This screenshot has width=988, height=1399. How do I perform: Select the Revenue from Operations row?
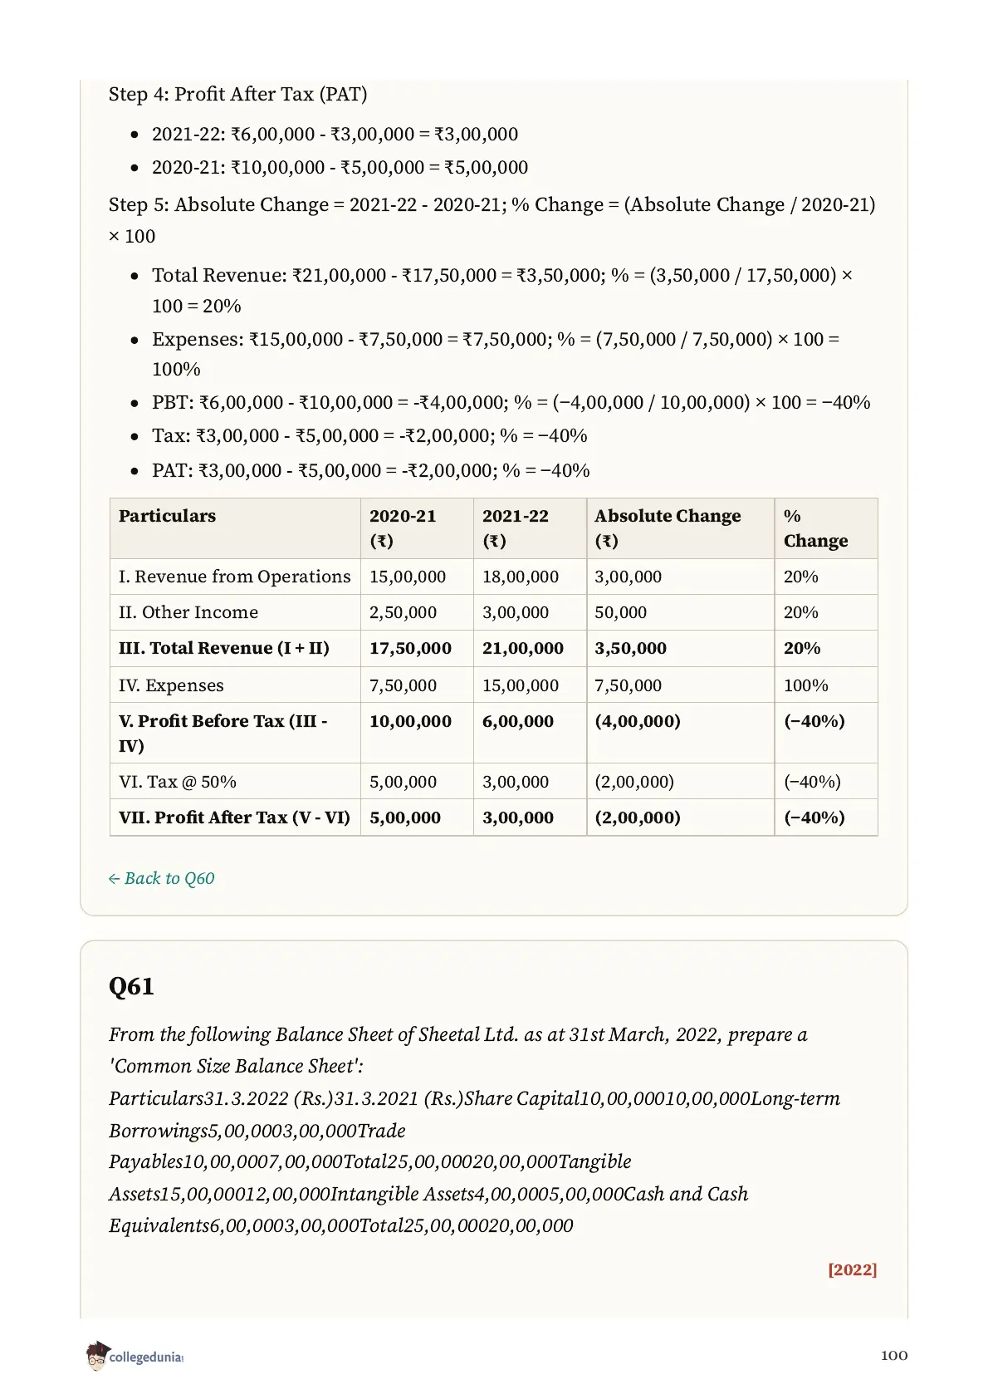point(494,577)
